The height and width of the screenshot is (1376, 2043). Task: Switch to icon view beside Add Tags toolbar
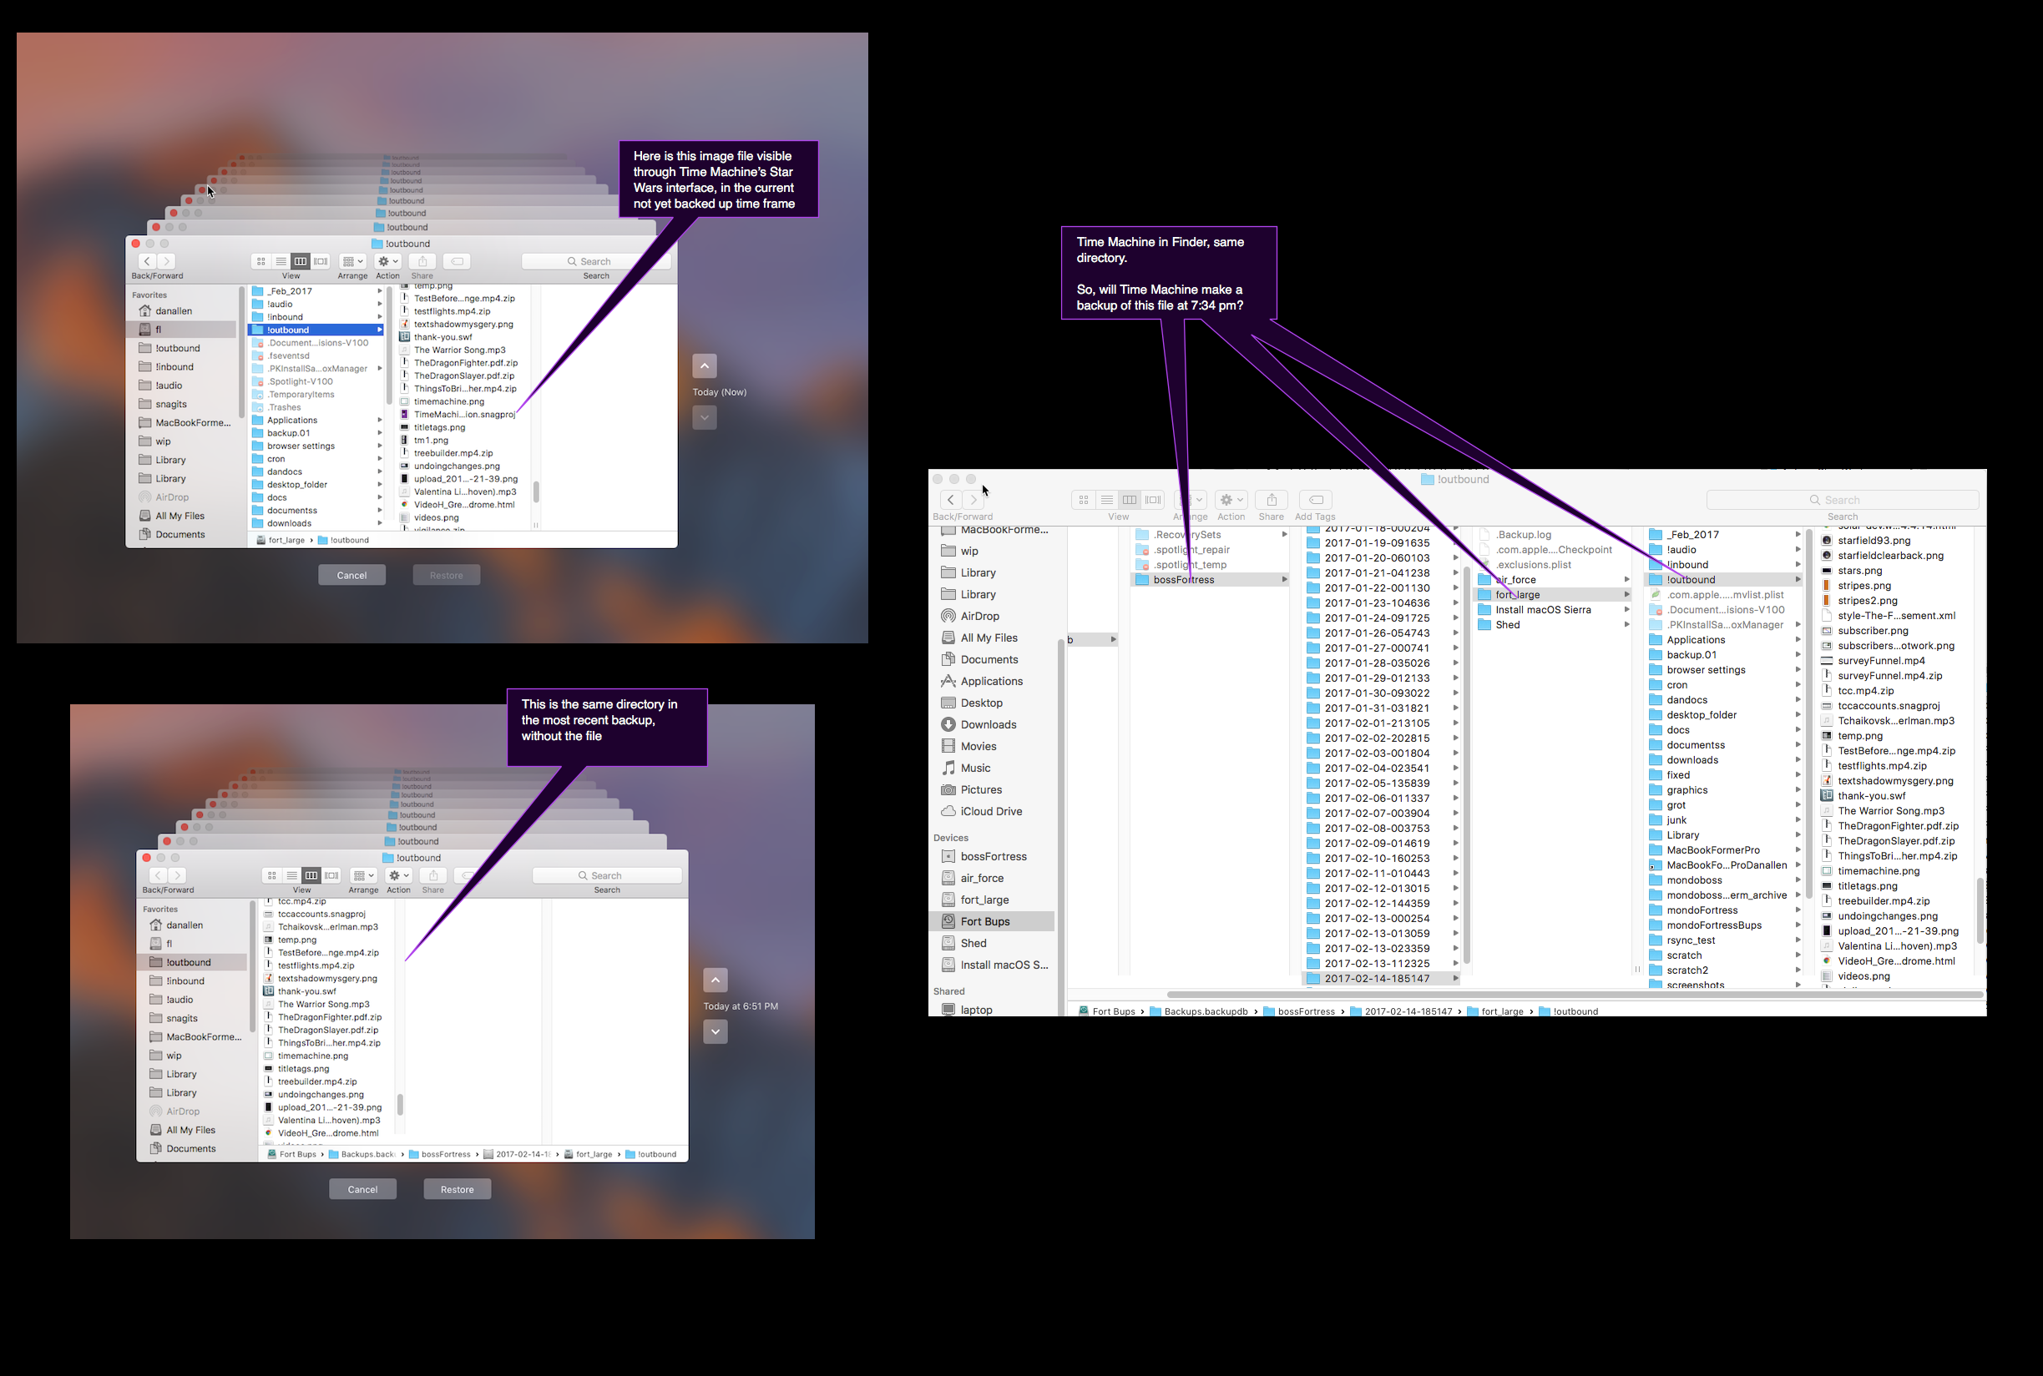click(1084, 499)
